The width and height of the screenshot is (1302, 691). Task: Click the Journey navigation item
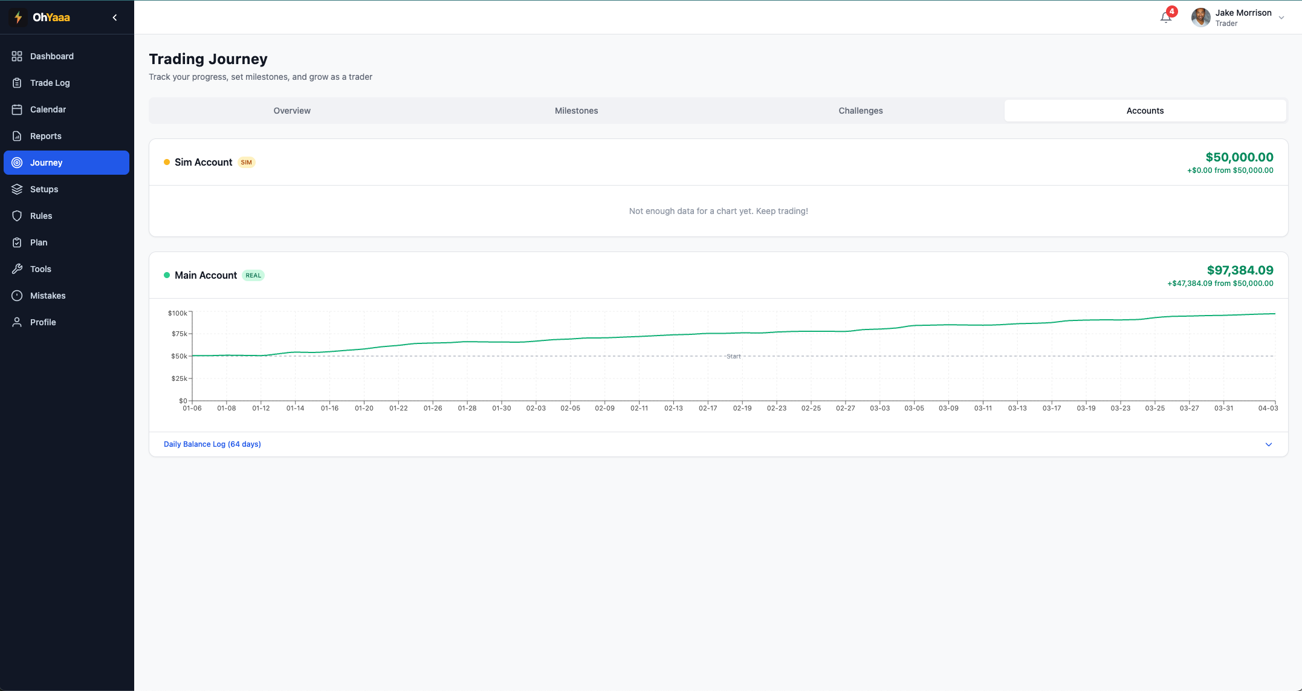point(66,162)
